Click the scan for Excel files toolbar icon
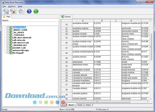Viewport: 155px width, 112px height. click(x=6, y=11)
